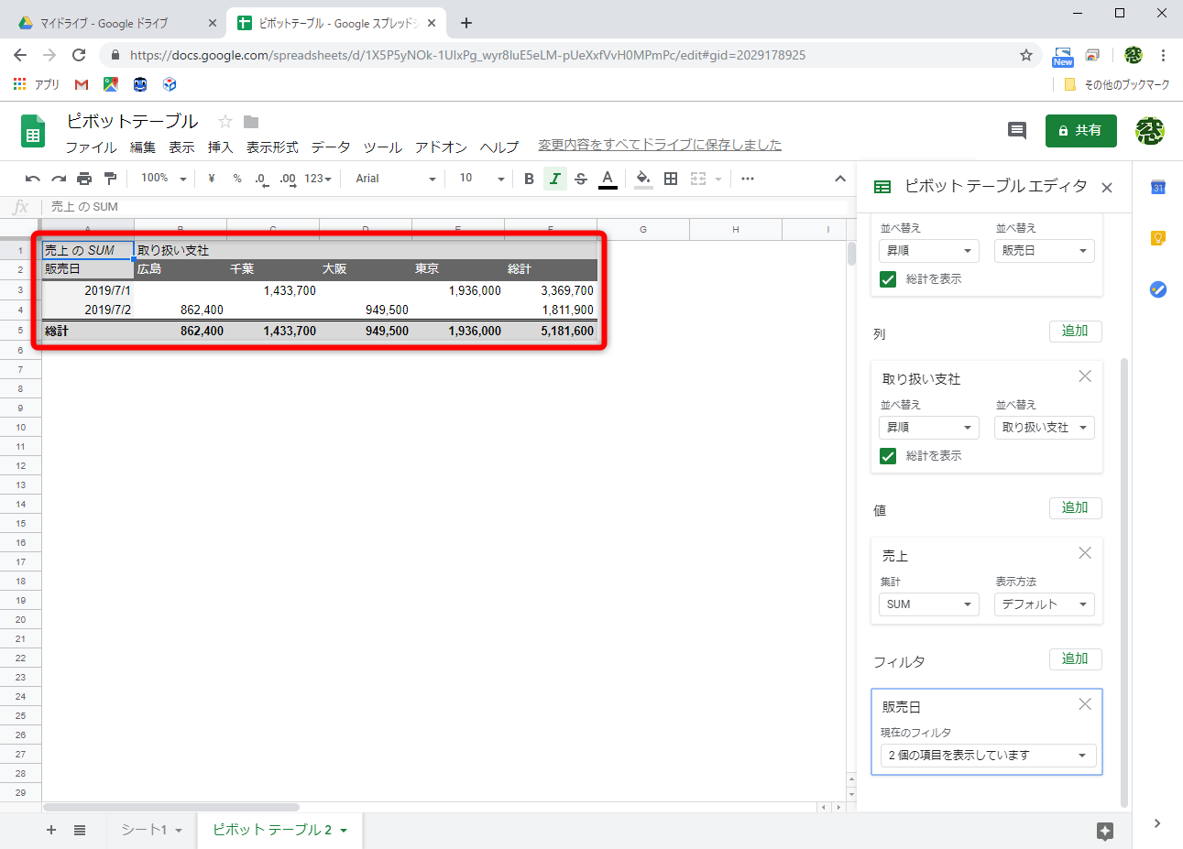Apply strikethrough formatting
The height and width of the screenshot is (849, 1183).
click(581, 179)
